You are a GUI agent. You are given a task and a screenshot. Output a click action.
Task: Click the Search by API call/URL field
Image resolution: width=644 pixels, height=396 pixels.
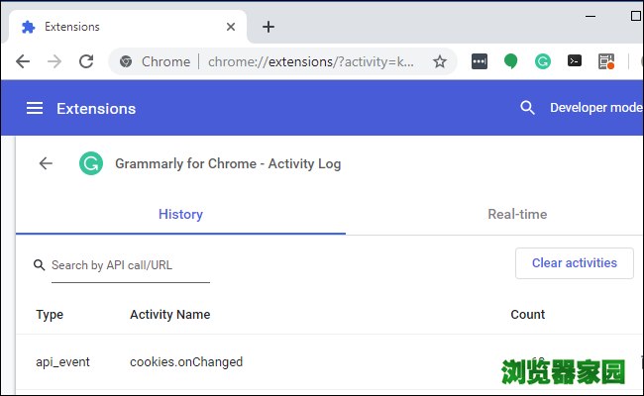point(129,265)
